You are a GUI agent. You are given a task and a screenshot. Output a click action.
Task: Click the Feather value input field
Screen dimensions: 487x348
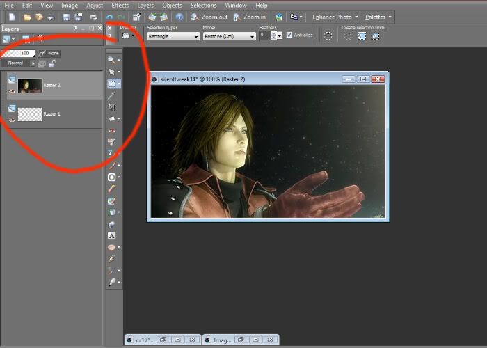point(264,35)
